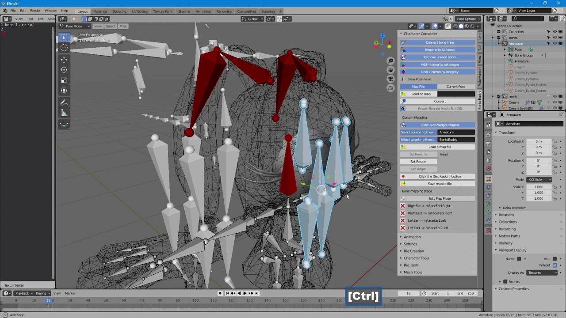Click the Blender logo icon
Viewport: 566px width, 318px height.
(4, 11)
